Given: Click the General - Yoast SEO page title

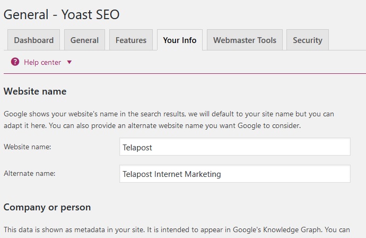Looking at the screenshot, I should pyautogui.click(x=62, y=14).
